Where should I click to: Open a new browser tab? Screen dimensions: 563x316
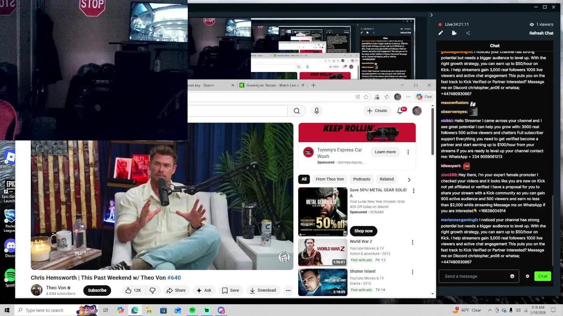point(313,85)
